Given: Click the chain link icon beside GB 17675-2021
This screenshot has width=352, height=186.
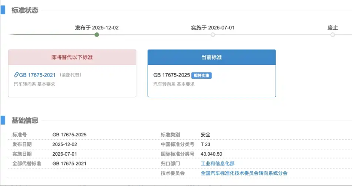Looking at the screenshot, I should coord(16,75).
